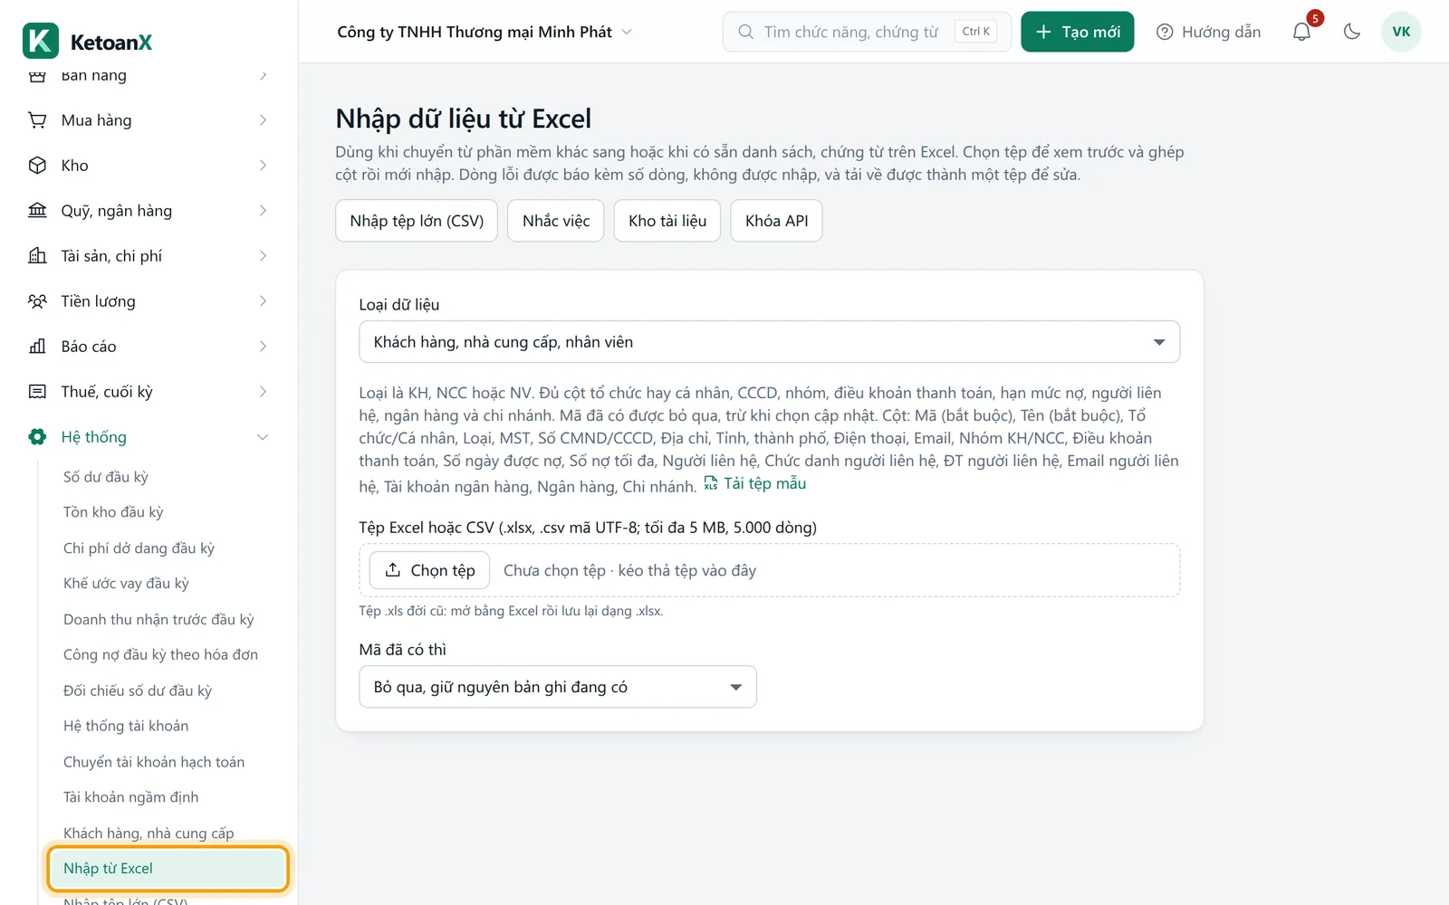This screenshot has width=1449, height=905.
Task: Focus the Tìm chức năng search field
Action: 867,32
